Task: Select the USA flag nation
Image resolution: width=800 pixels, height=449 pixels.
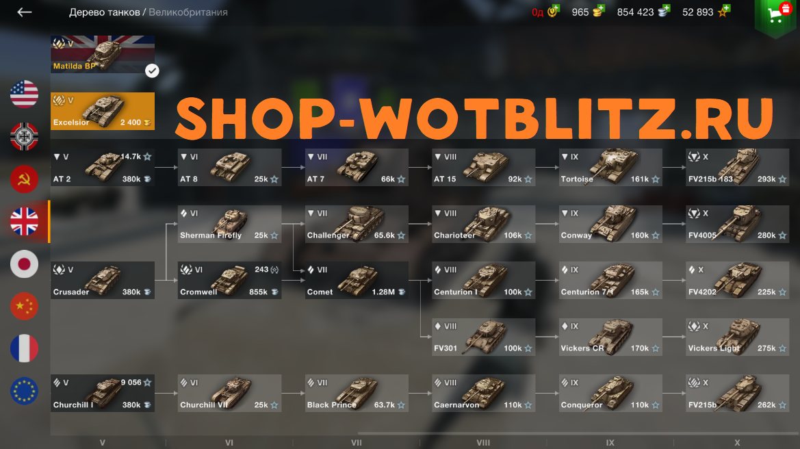Action: tap(24, 94)
